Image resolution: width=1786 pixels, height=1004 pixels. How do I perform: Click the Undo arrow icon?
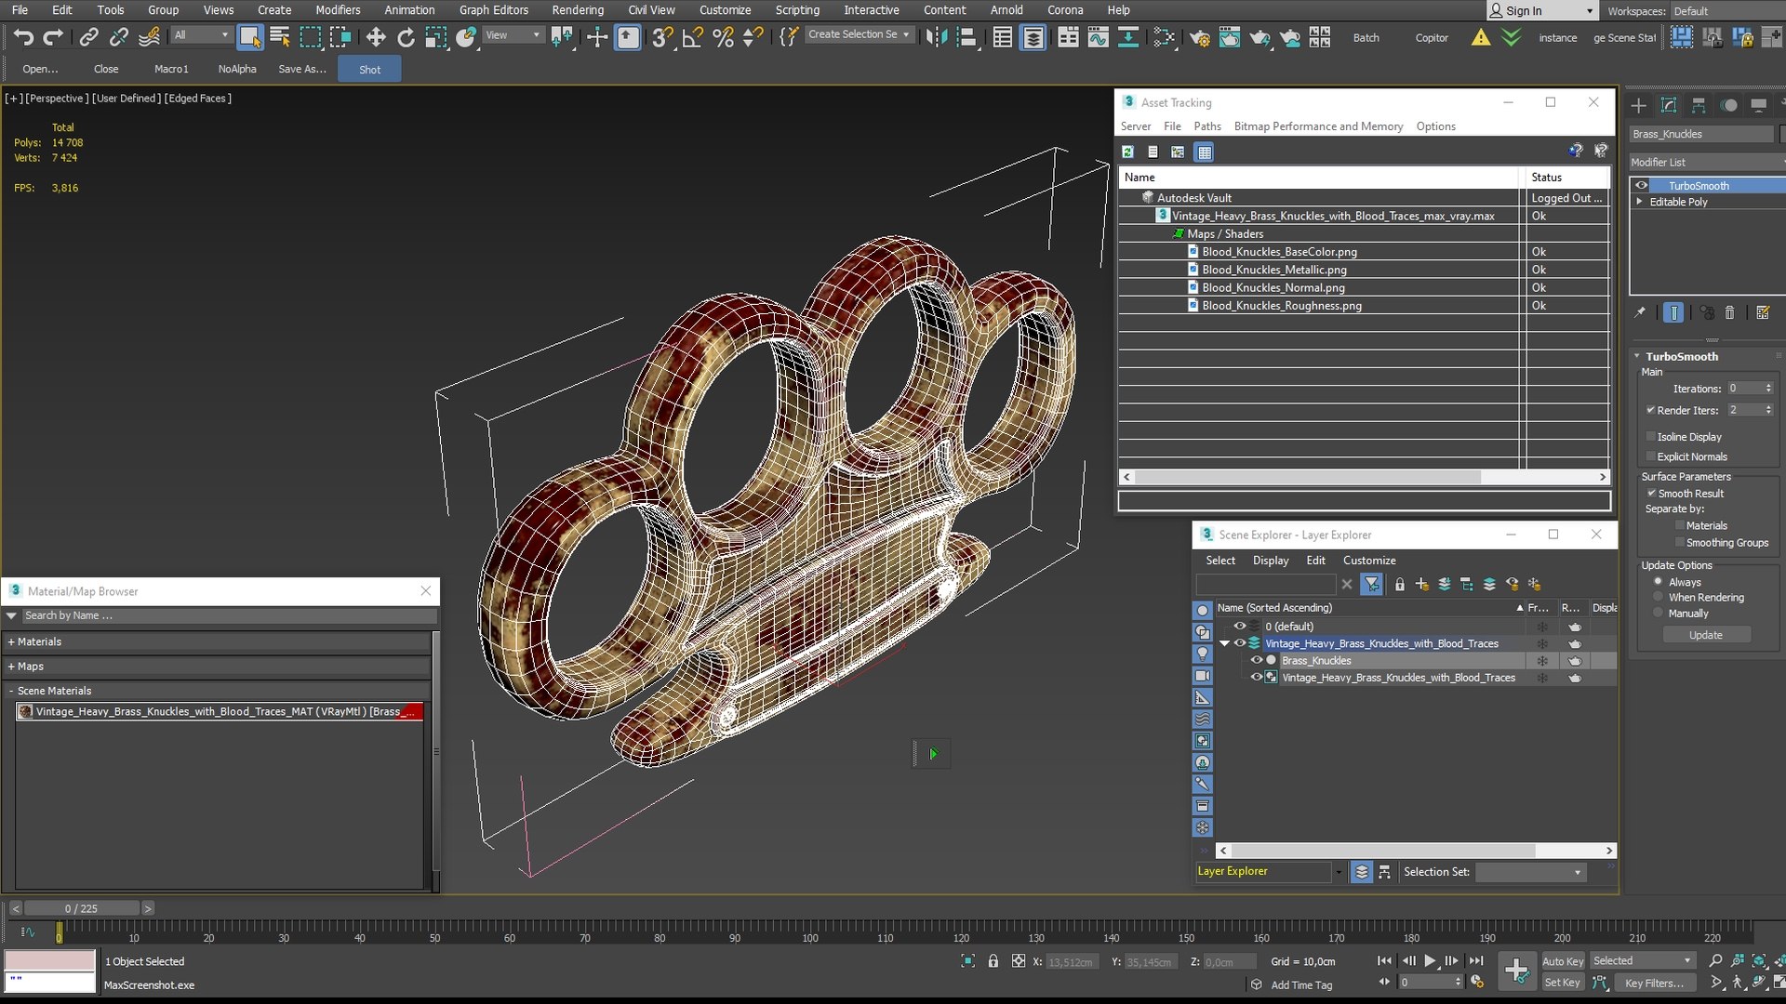(23, 37)
